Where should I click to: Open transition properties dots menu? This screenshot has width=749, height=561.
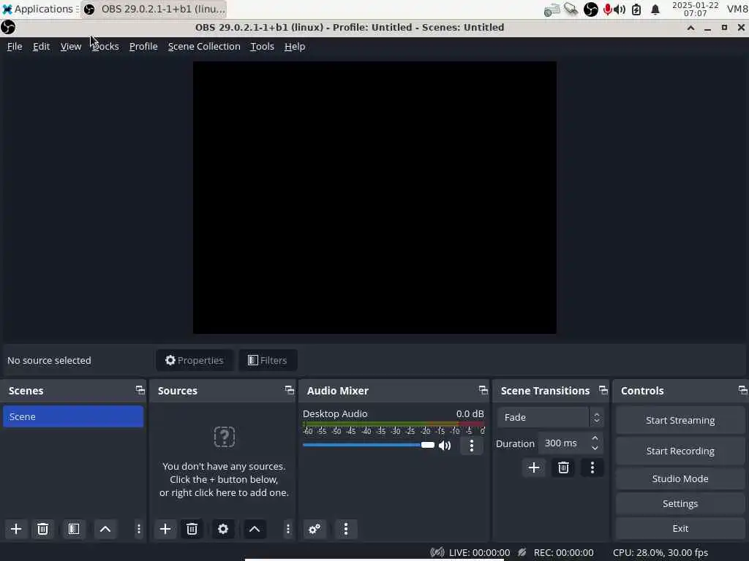pos(592,467)
